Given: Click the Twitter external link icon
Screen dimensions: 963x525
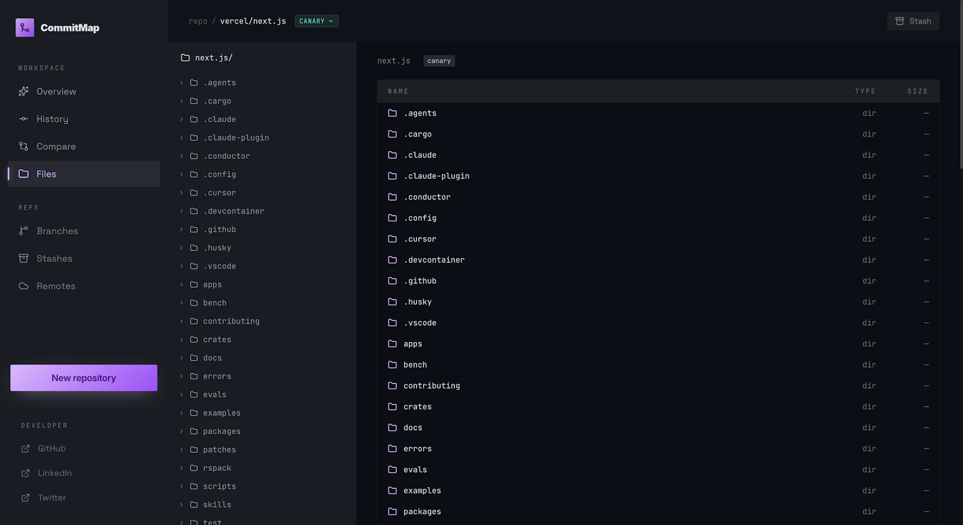Looking at the screenshot, I should pos(25,498).
